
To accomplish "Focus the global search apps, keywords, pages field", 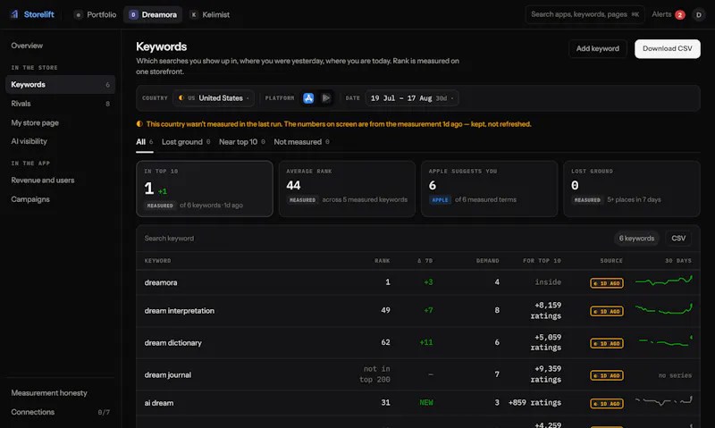I will click(585, 14).
